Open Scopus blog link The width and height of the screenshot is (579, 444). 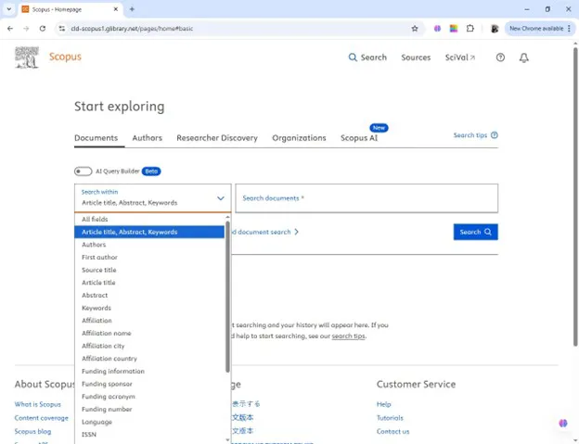[32, 431]
